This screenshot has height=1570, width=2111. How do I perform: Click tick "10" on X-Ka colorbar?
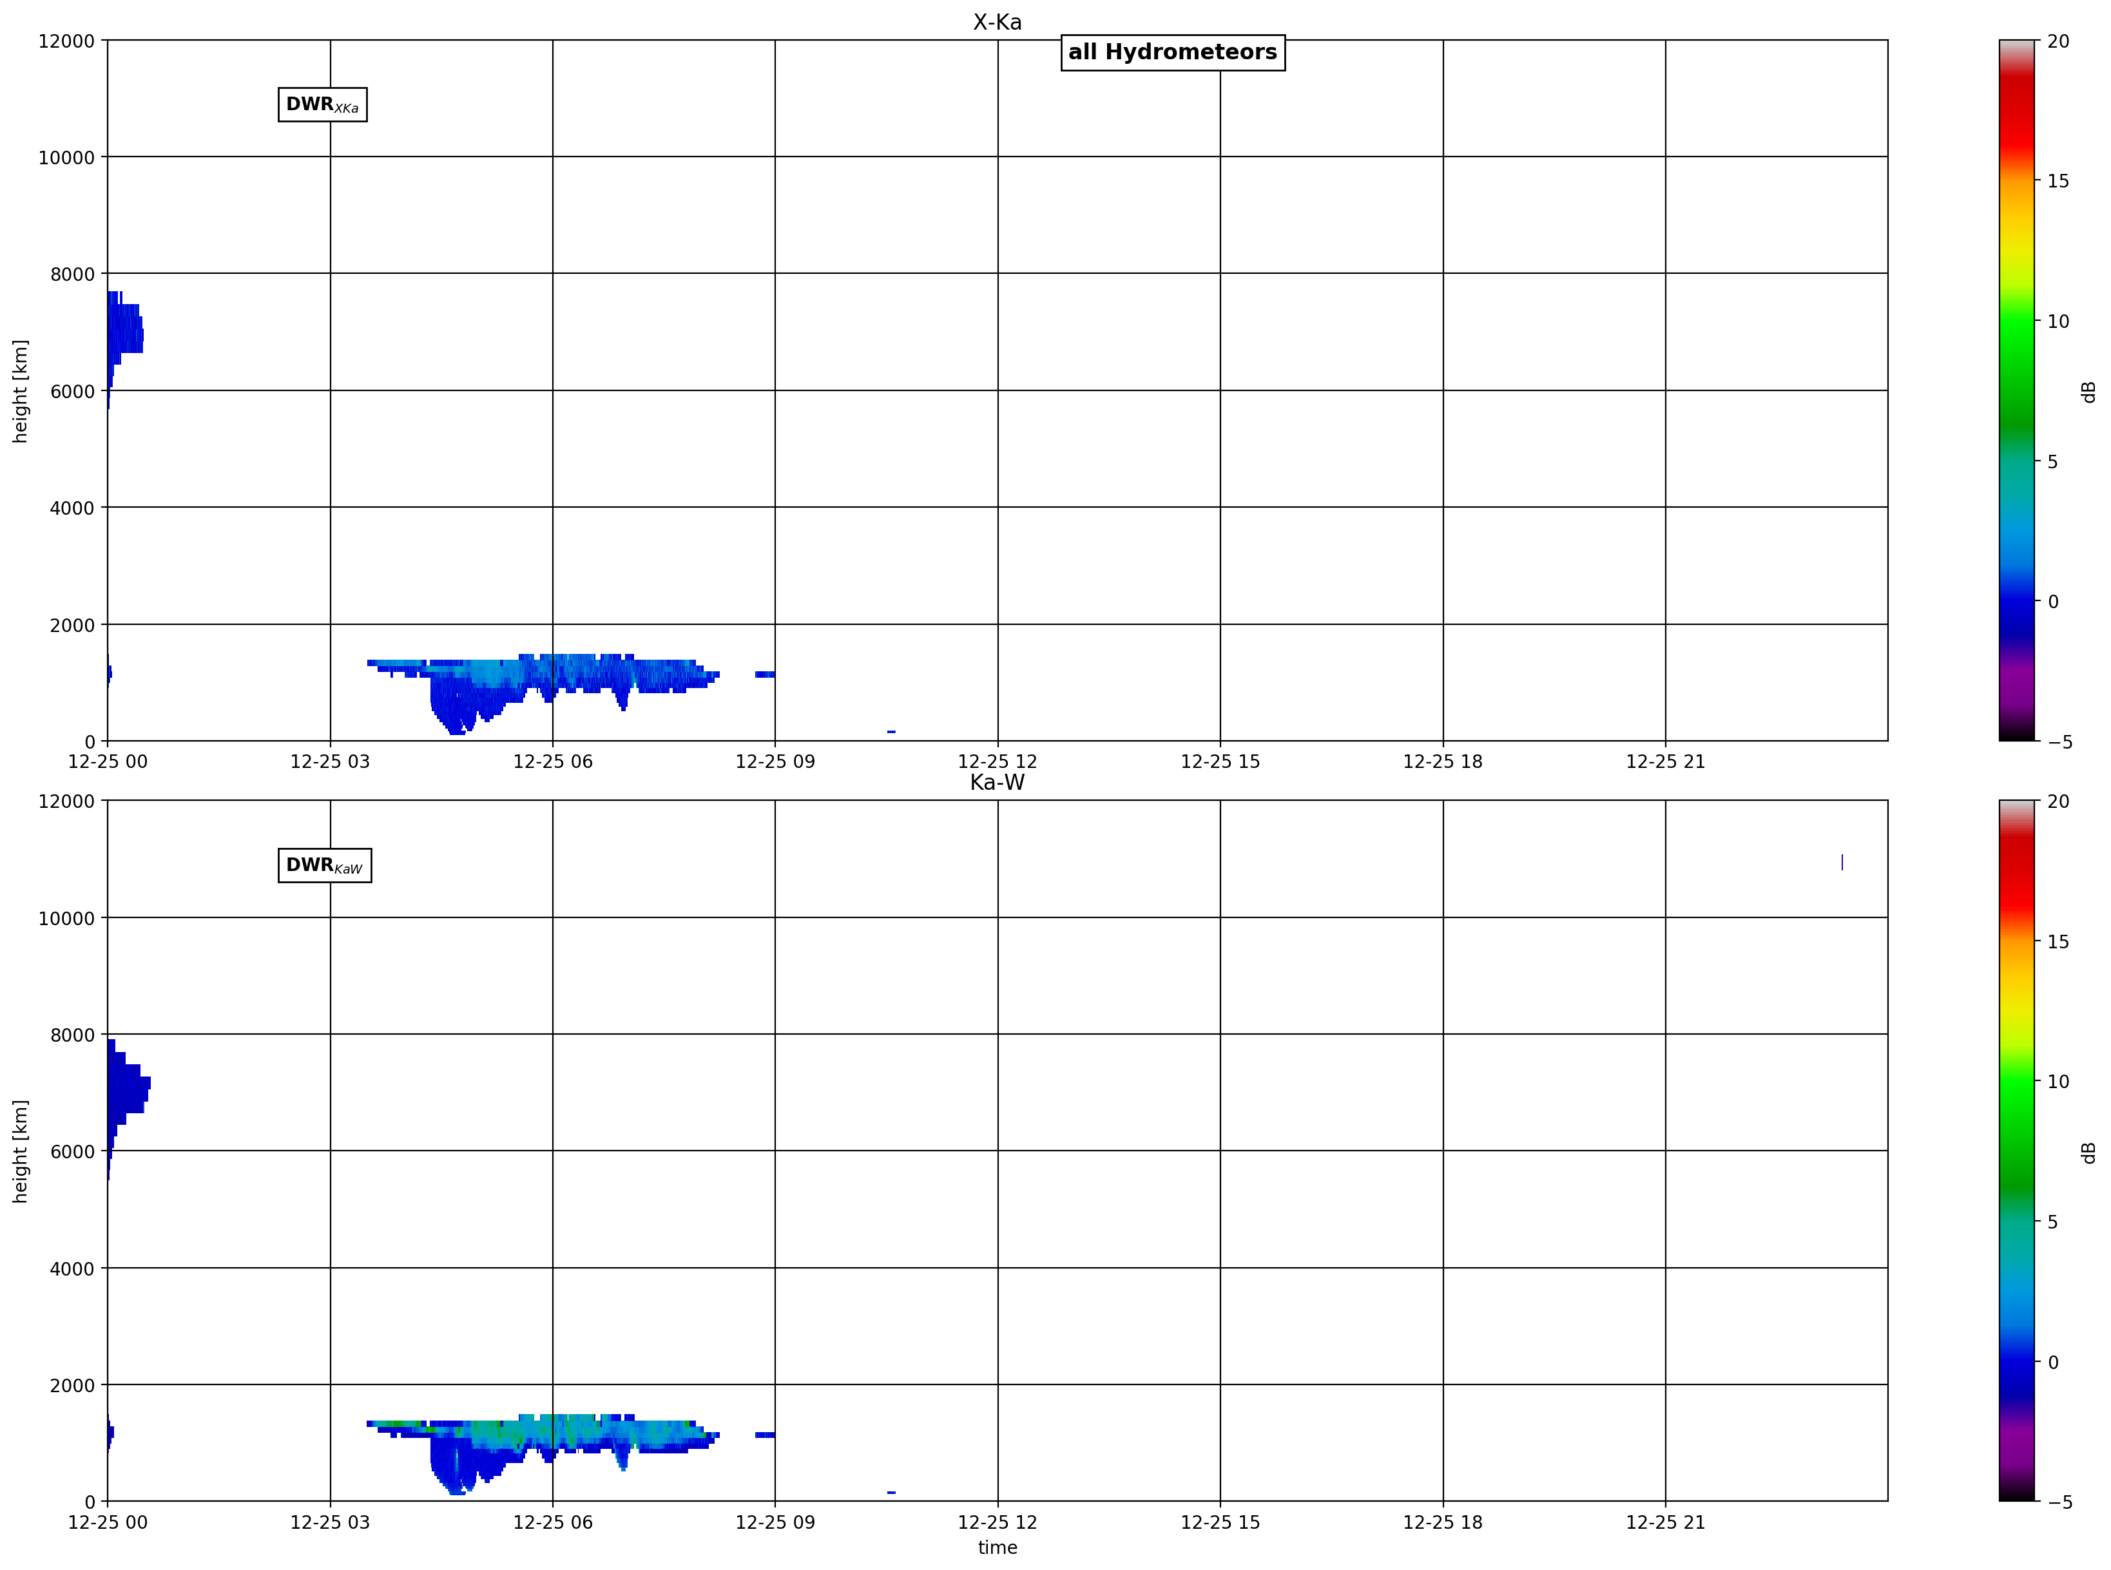2058,321
